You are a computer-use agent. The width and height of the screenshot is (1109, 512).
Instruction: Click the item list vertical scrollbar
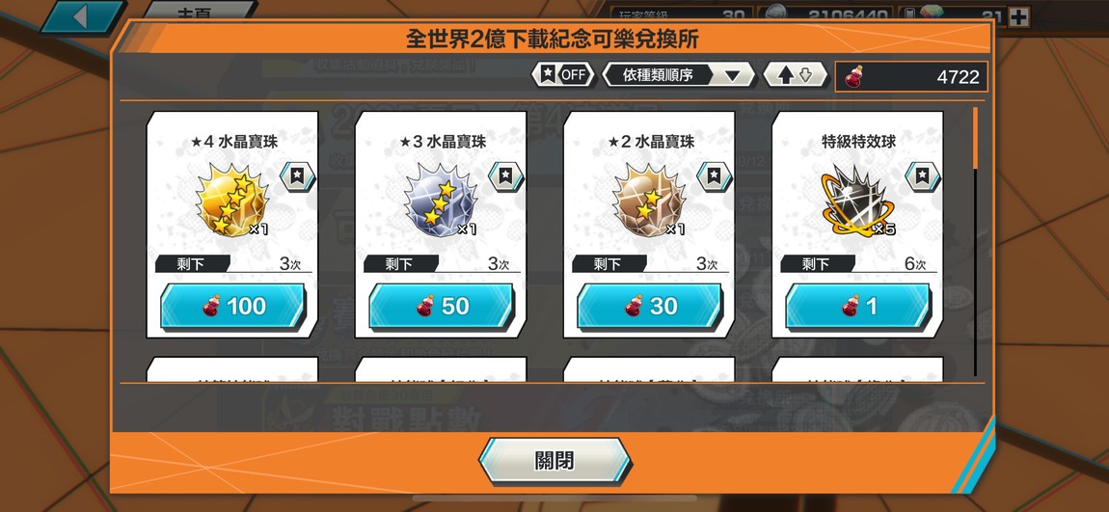pos(976,241)
